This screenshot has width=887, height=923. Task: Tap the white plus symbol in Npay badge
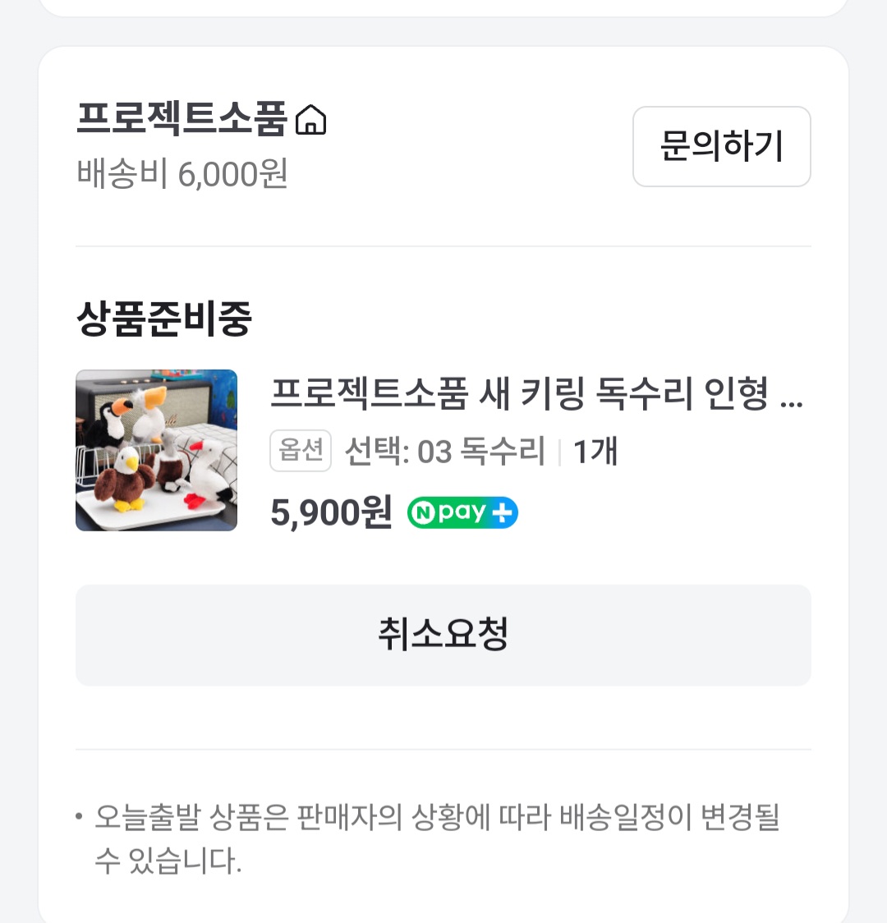tap(502, 512)
